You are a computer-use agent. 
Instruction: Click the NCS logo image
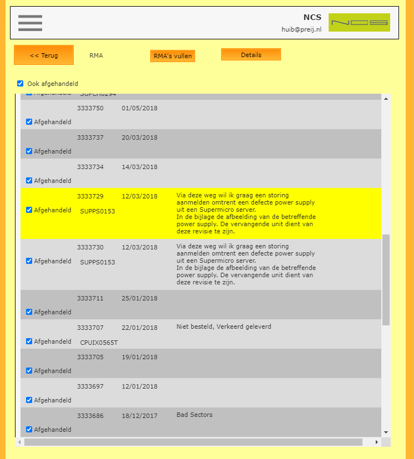pyautogui.click(x=359, y=22)
